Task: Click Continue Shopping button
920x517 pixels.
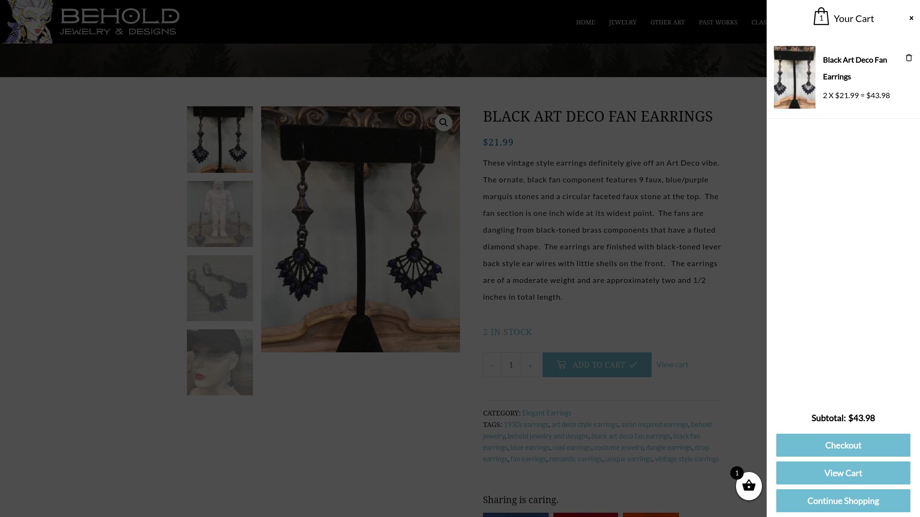Action: [843, 501]
